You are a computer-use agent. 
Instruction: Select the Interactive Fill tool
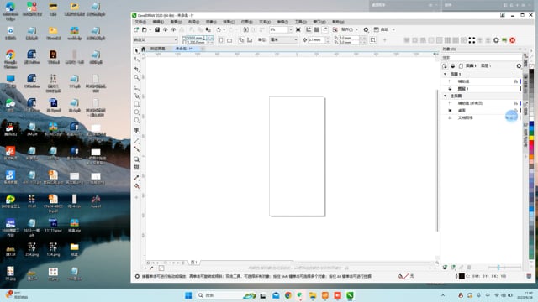(x=136, y=186)
